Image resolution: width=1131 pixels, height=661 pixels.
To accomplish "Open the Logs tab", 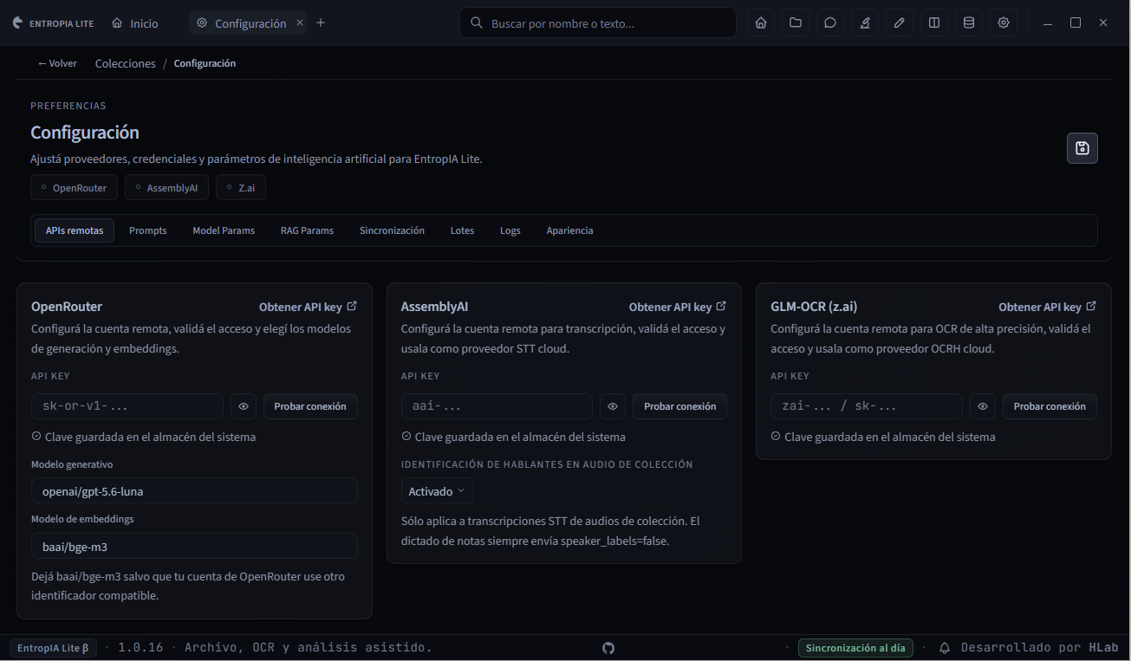I will point(510,230).
